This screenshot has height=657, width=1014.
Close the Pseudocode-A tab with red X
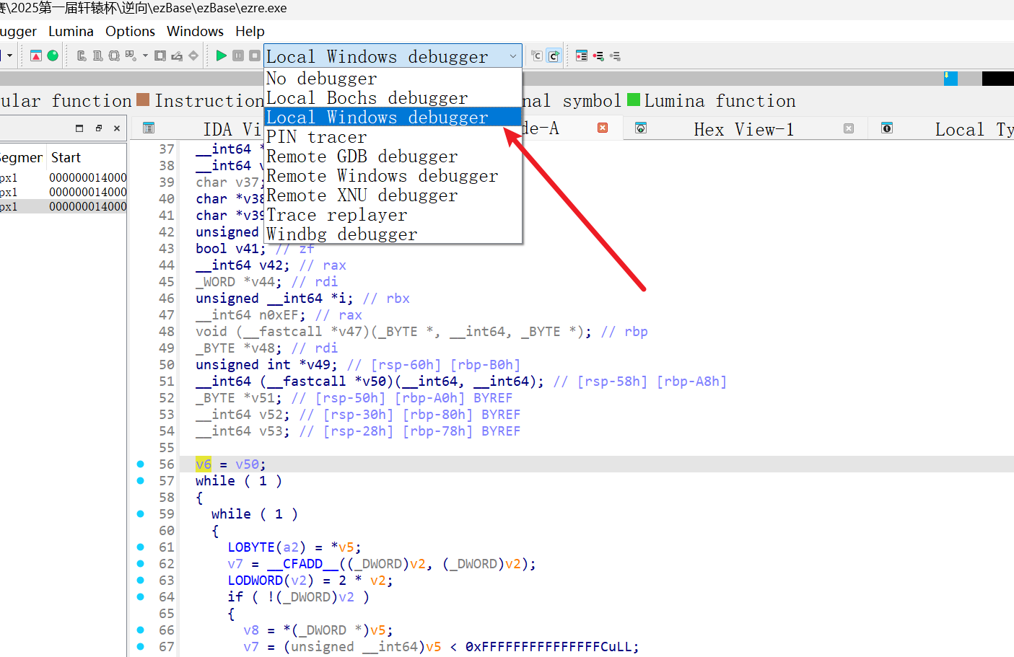pos(603,128)
